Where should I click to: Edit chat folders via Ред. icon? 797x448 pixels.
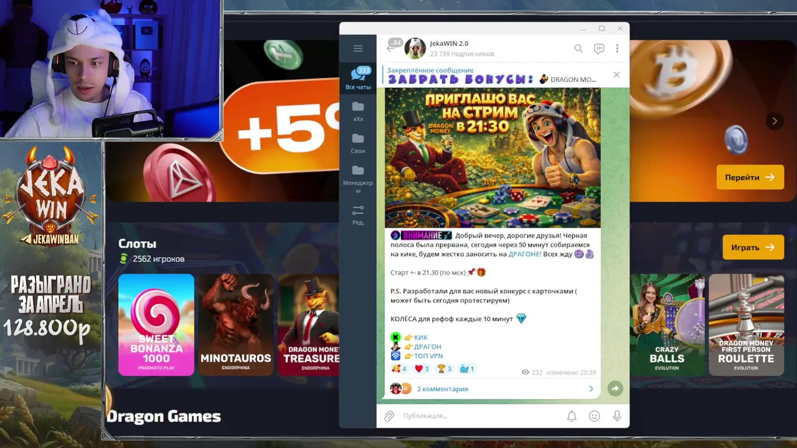click(x=358, y=215)
